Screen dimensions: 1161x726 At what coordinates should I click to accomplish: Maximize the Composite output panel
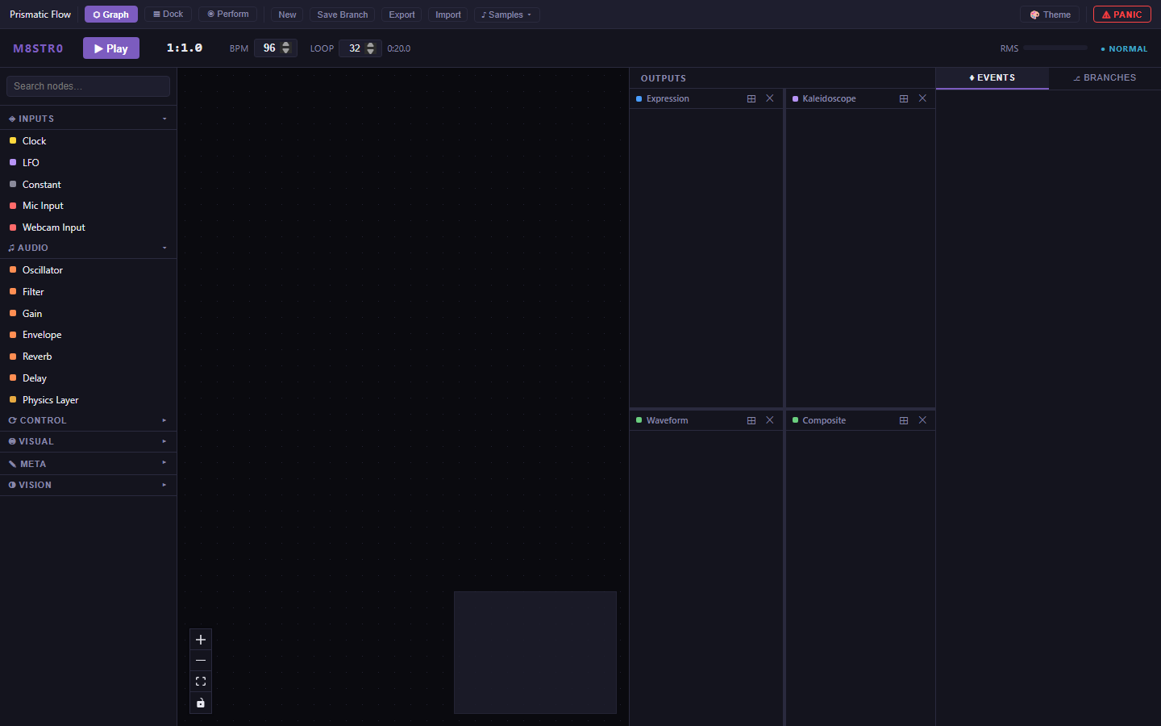pos(904,420)
